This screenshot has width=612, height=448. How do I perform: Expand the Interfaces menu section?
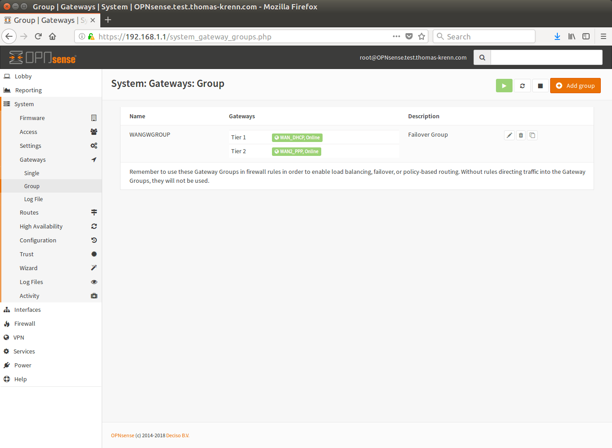(x=27, y=310)
